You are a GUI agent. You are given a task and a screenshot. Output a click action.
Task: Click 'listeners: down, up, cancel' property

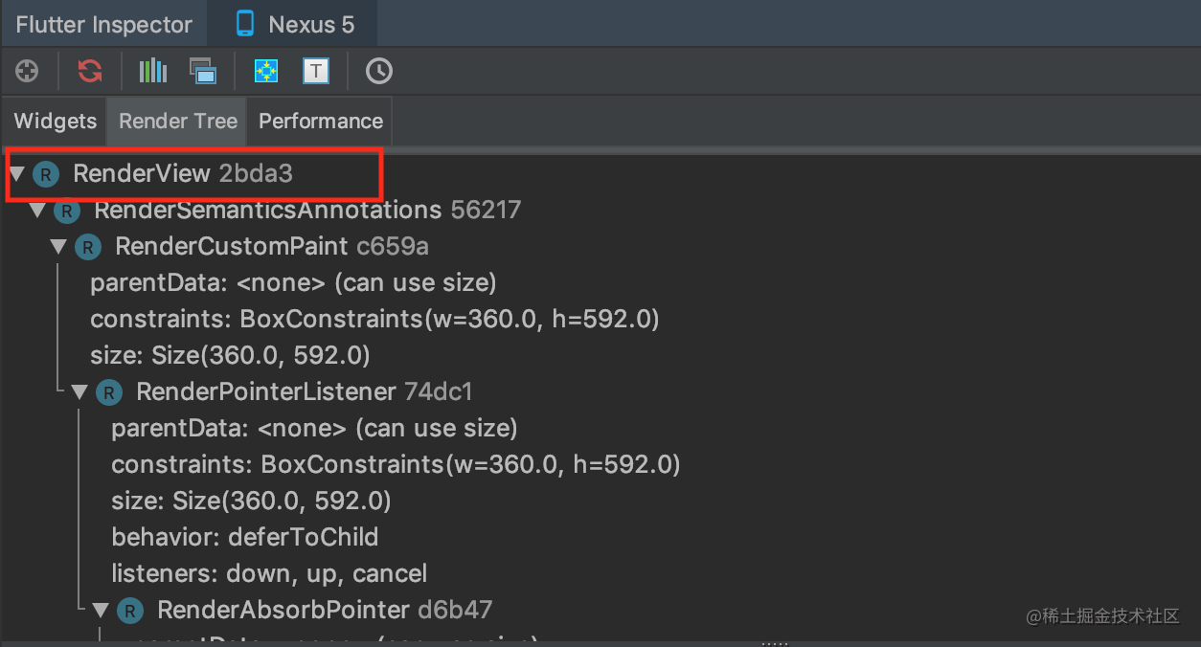(269, 573)
